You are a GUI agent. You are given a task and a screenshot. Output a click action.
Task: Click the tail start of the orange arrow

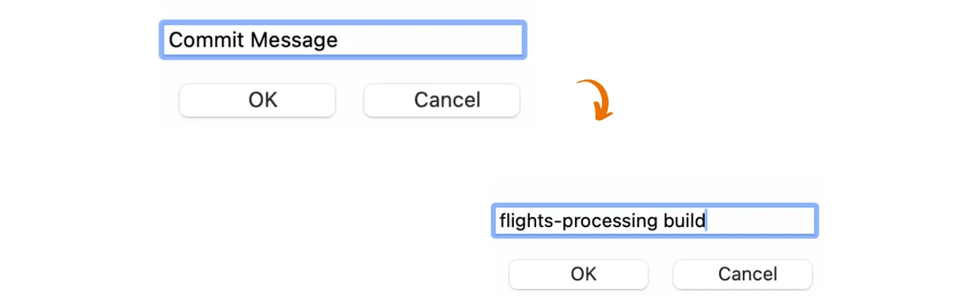578,82
